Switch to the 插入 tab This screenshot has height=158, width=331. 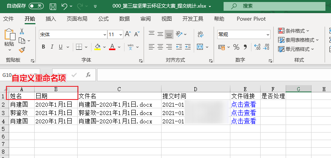[x=51, y=19]
